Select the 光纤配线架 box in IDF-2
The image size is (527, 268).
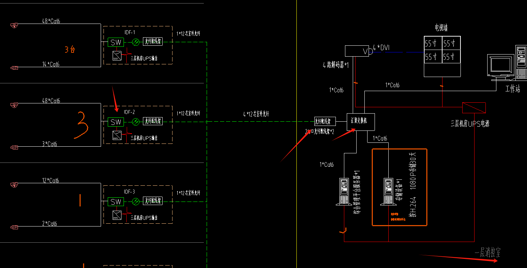[153, 121]
